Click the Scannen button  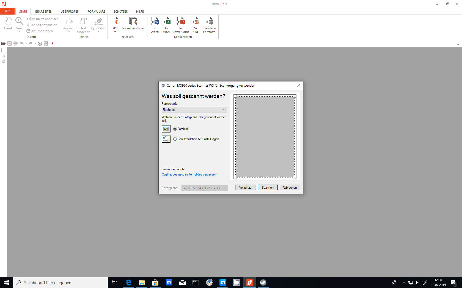268,188
